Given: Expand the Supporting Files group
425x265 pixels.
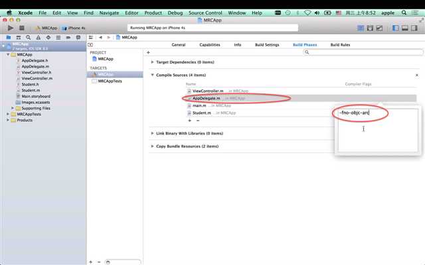Looking at the screenshot, I should click(x=13, y=108).
